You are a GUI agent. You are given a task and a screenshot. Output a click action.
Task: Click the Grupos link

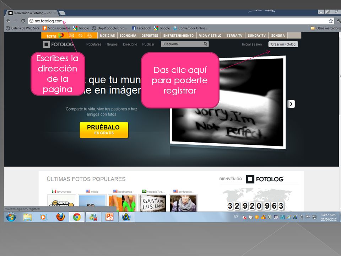(x=112, y=44)
